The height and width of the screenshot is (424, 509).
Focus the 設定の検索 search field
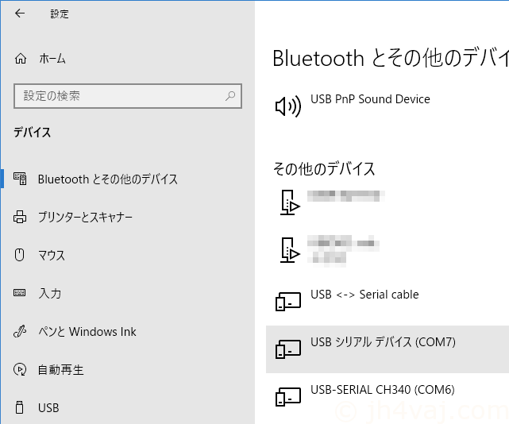tap(128, 96)
